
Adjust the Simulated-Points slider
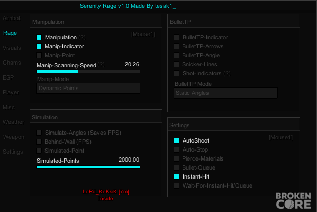point(88,167)
